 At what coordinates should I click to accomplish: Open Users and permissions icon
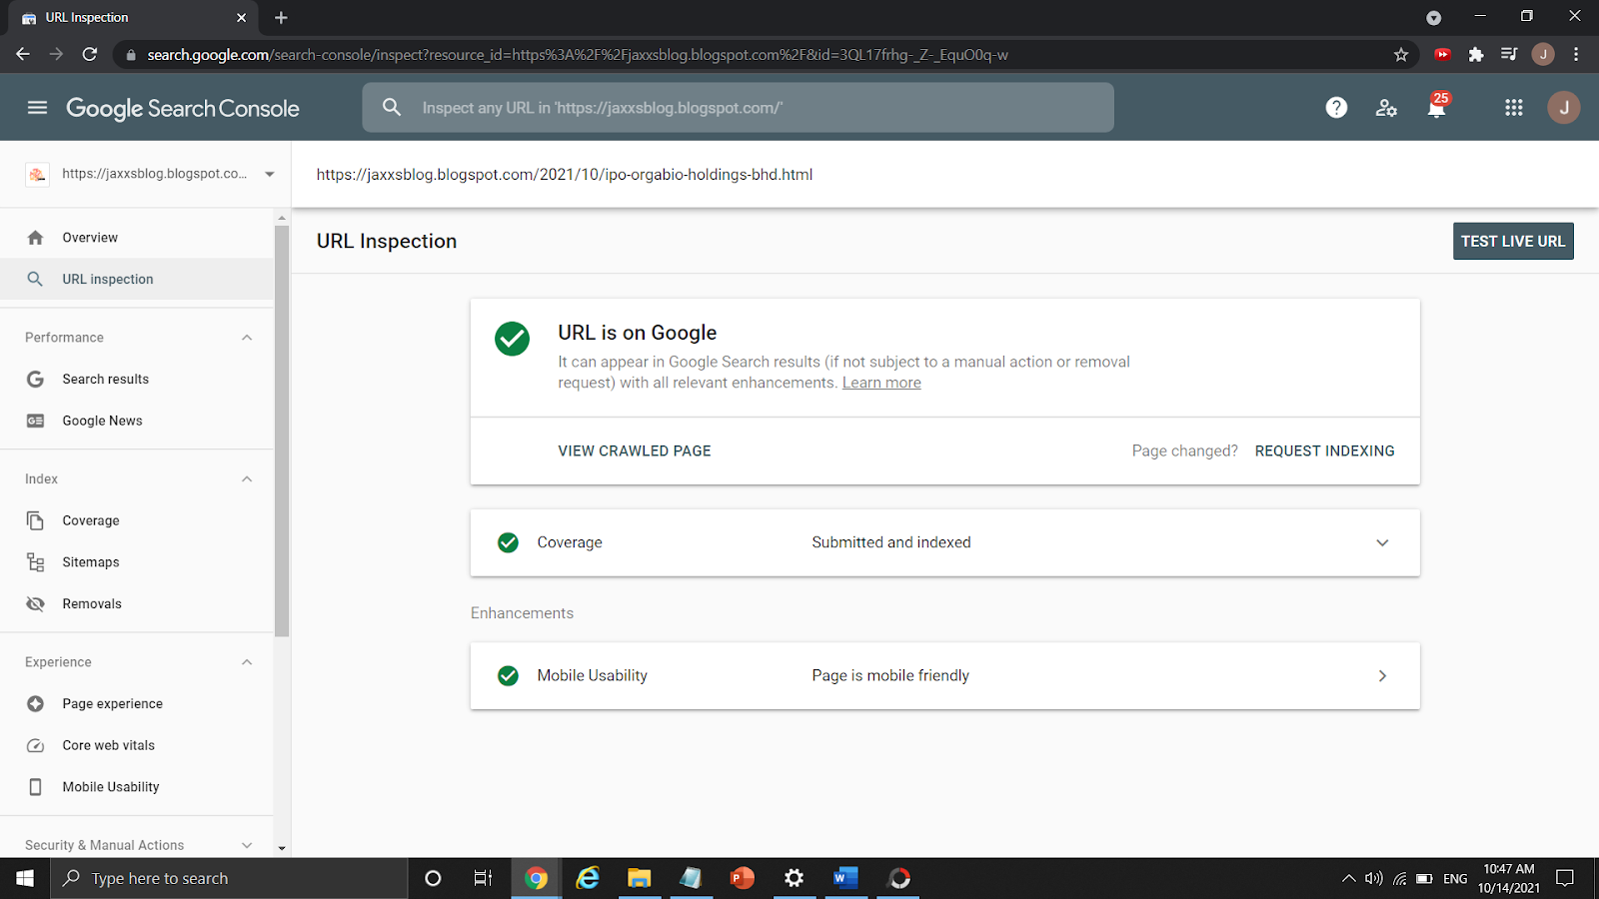click(1386, 108)
